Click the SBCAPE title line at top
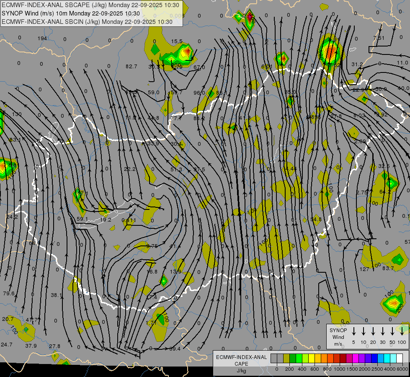This screenshot has width=410, height=377. 90,5
